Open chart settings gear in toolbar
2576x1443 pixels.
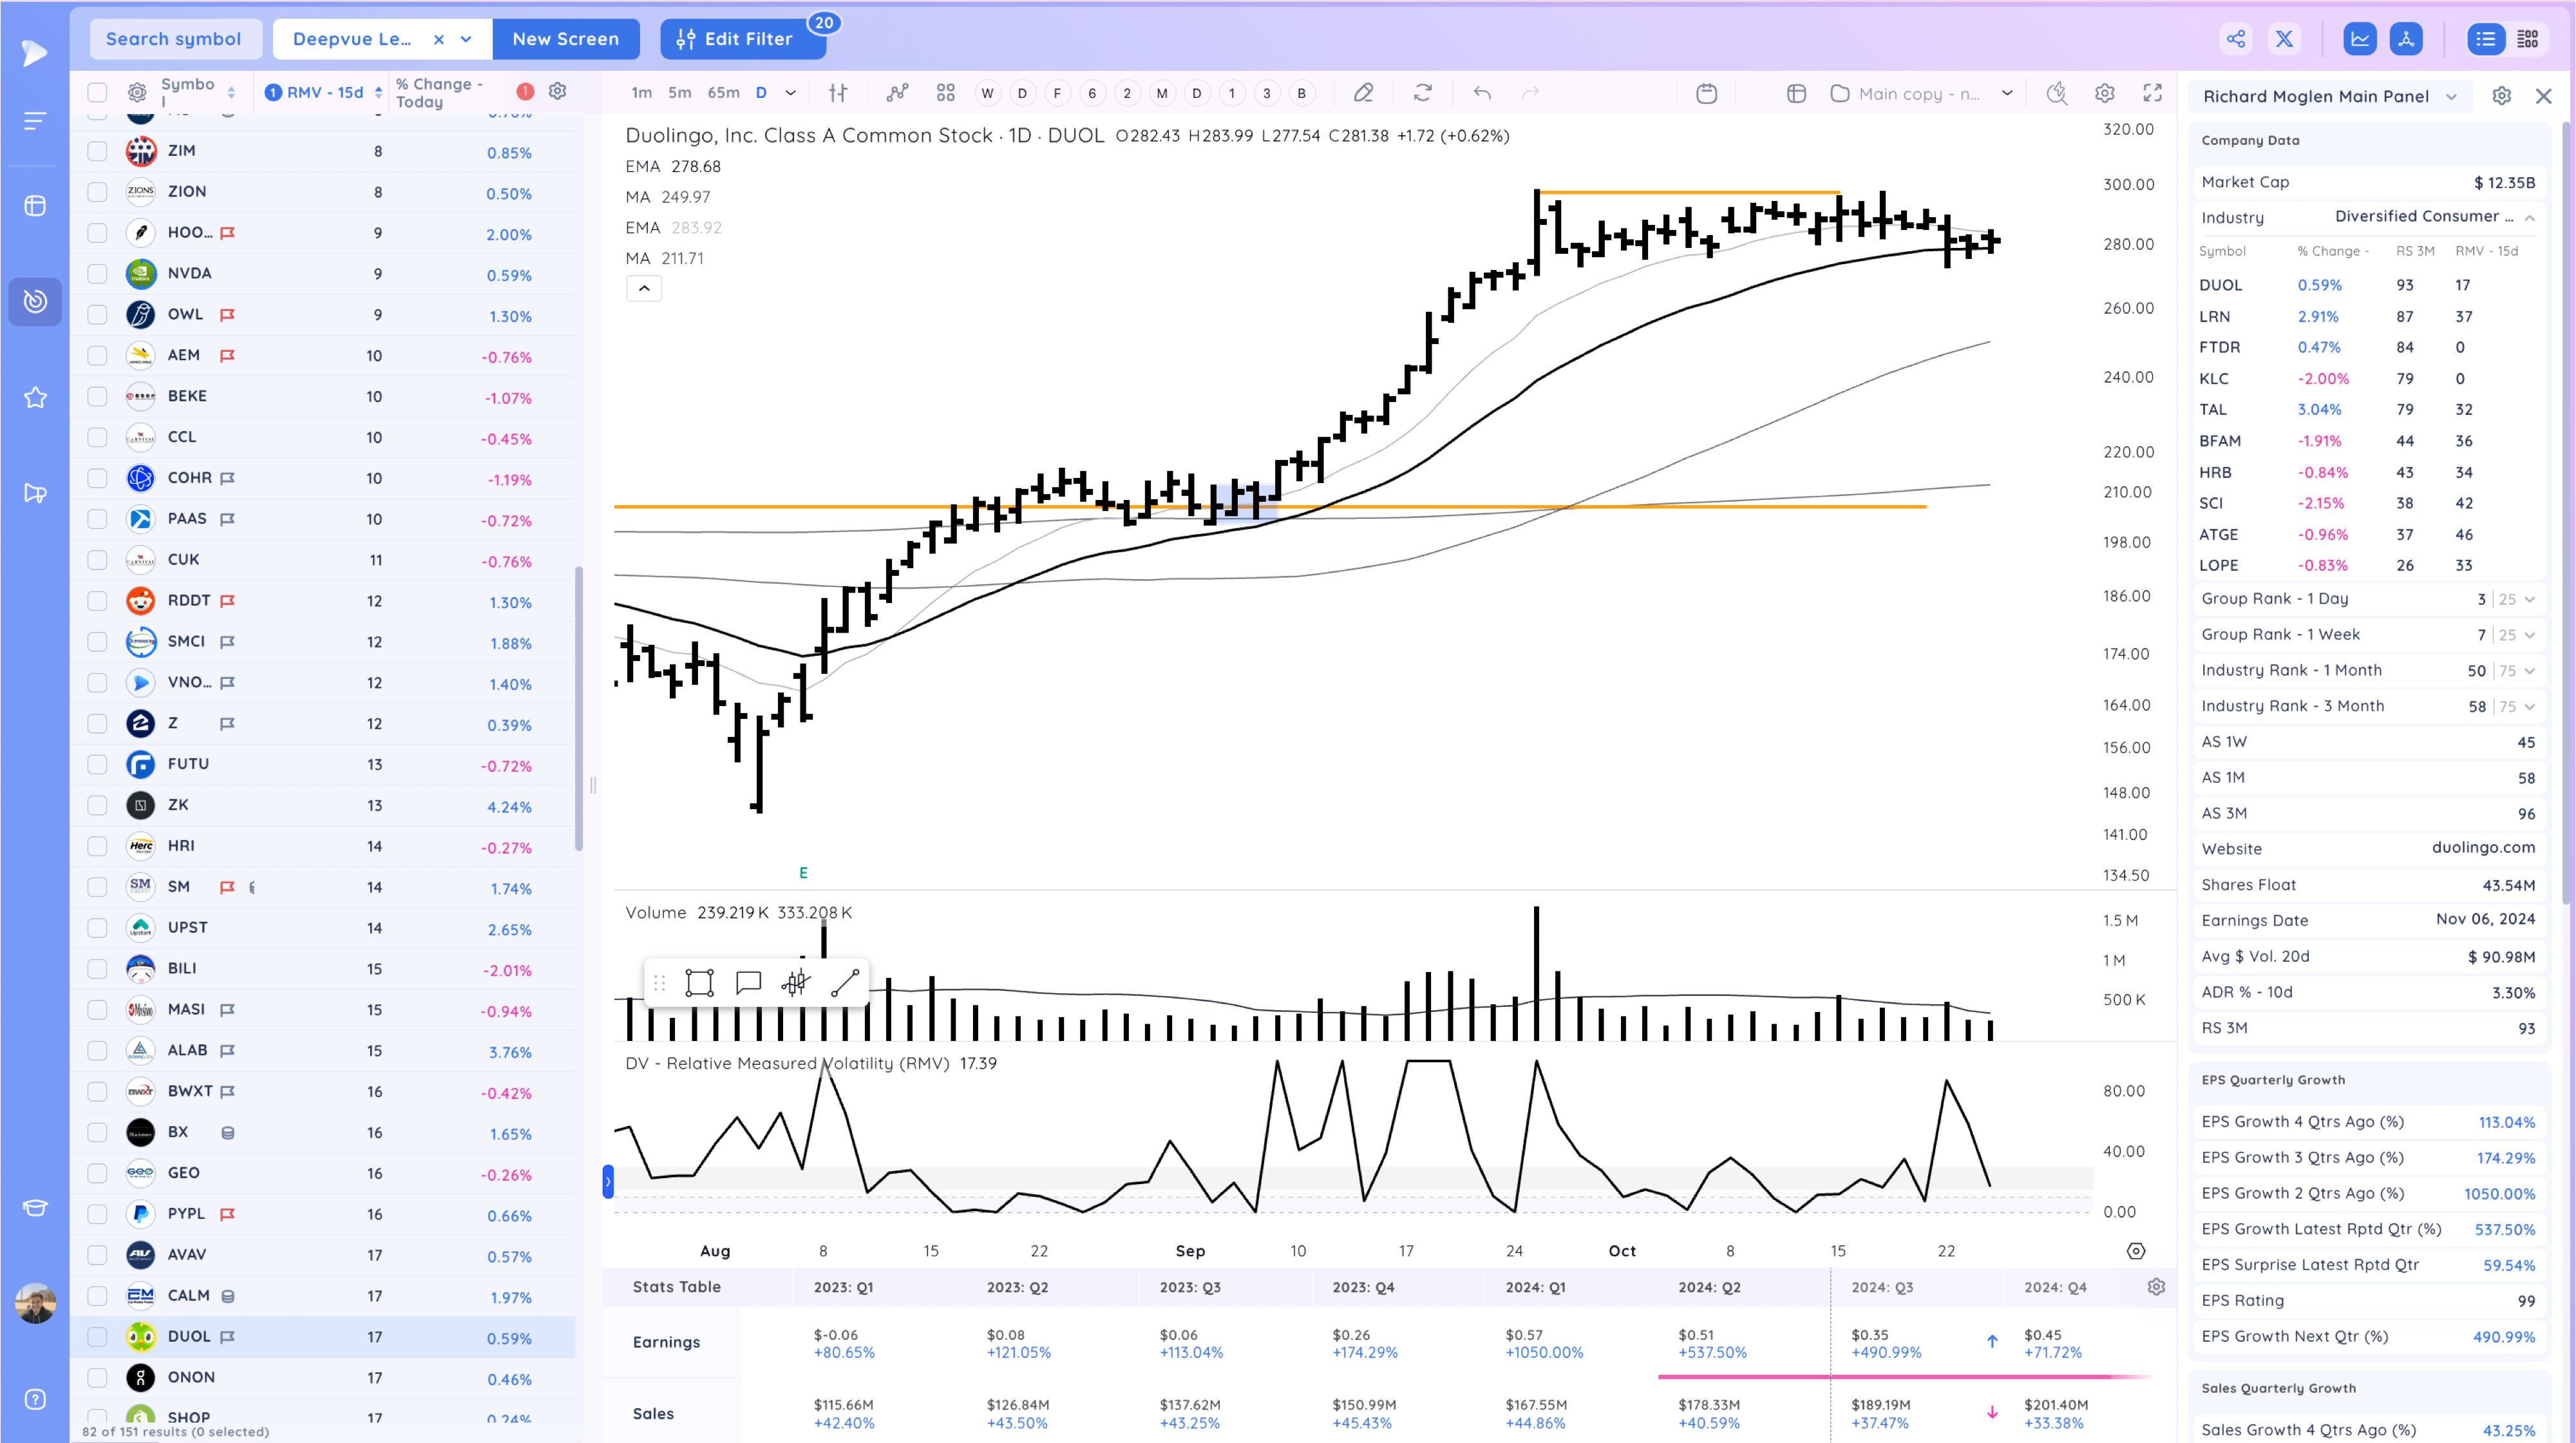click(2104, 93)
